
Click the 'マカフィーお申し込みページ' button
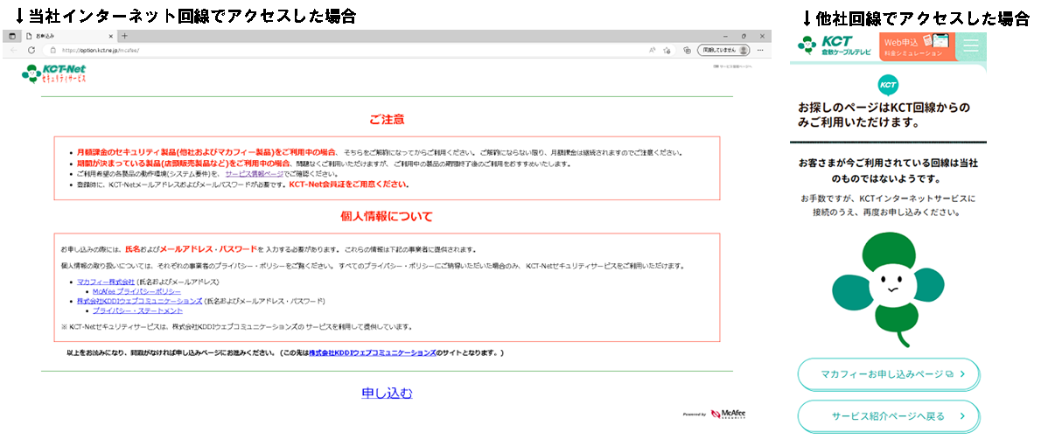pos(888,374)
